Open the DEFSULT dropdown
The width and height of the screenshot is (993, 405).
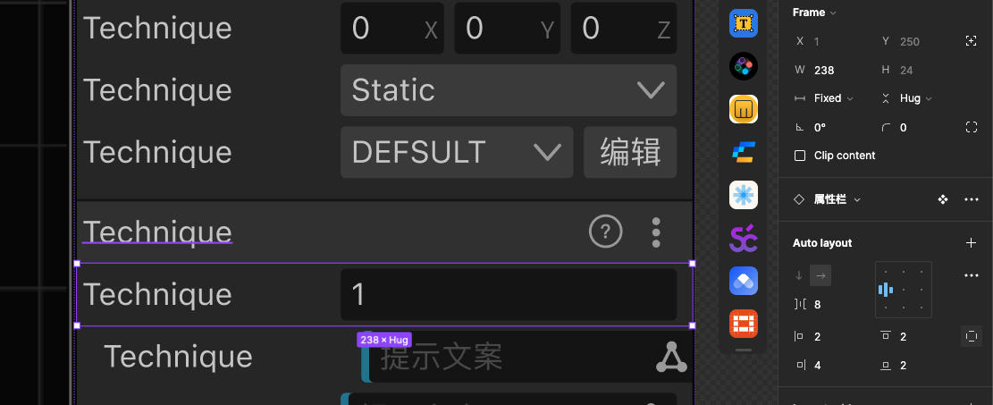click(x=456, y=152)
